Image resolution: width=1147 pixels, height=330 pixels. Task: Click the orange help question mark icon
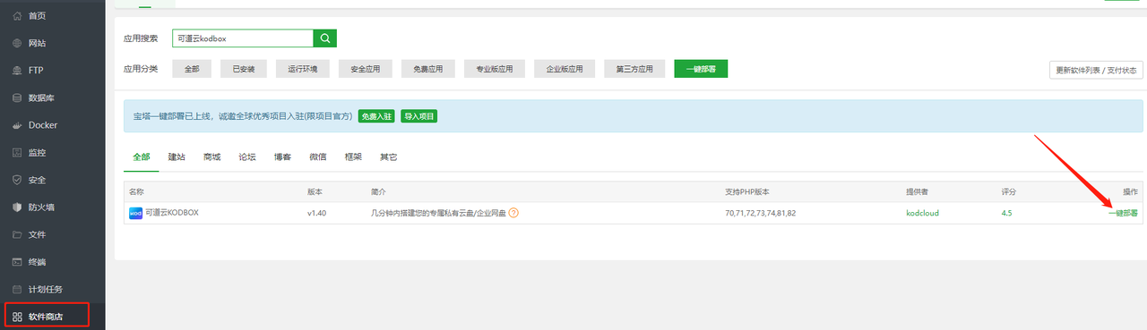513,213
